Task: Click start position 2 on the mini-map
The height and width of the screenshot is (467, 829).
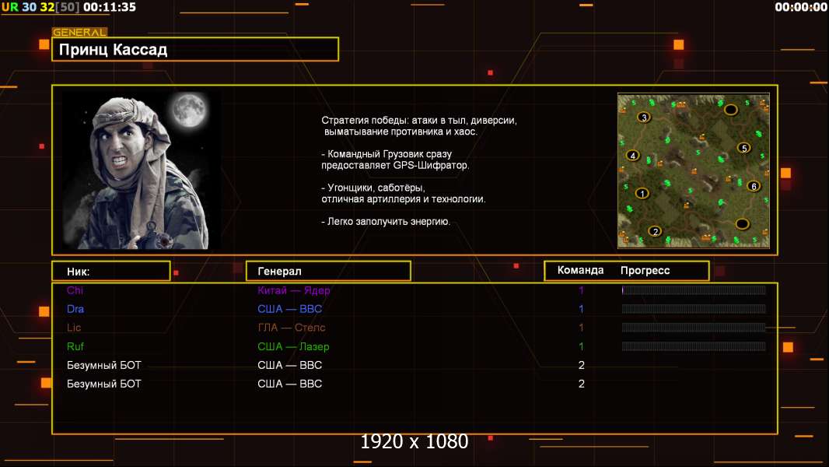Action: tap(655, 231)
